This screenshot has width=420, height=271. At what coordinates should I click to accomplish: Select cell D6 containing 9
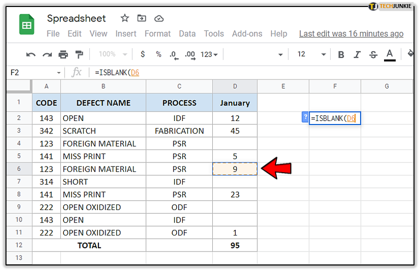(235, 169)
